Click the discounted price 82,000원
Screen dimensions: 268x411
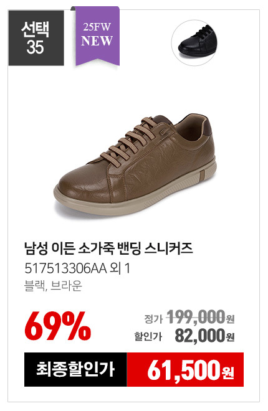[x=204, y=336]
